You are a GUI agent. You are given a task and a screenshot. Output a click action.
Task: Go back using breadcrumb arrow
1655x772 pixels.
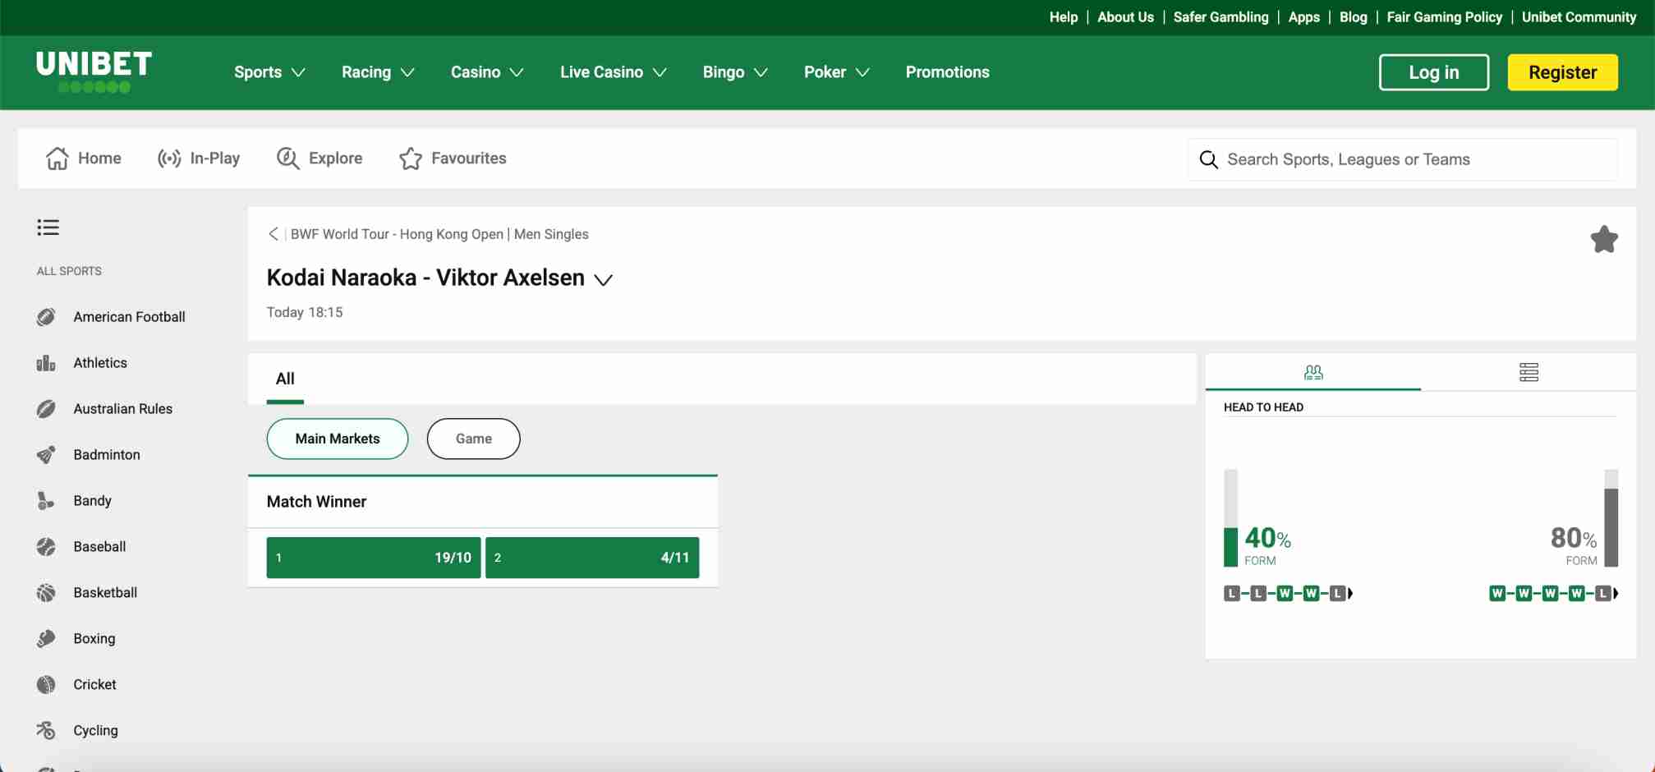[x=274, y=234]
